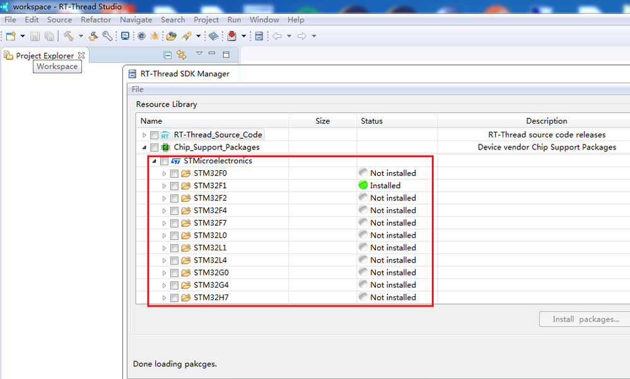
Task: Check the STM32F2 checkbox
Action: click(x=174, y=199)
